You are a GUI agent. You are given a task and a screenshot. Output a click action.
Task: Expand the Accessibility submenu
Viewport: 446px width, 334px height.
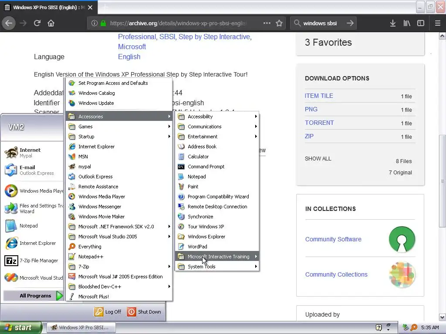coord(217,117)
